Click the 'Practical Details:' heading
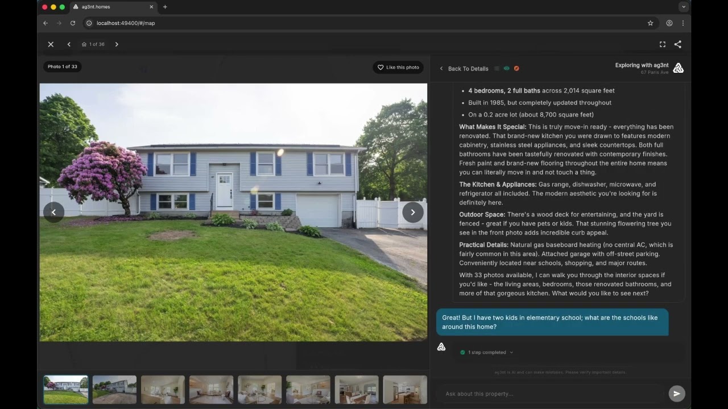Viewport: 728px width, 409px height. pyautogui.click(x=484, y=245)
